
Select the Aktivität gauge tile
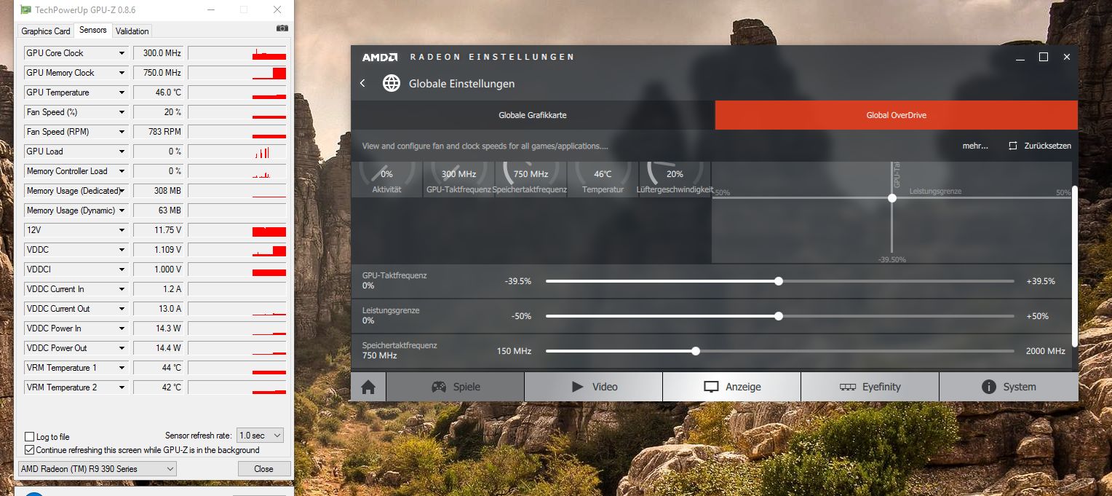pos(386,179)
